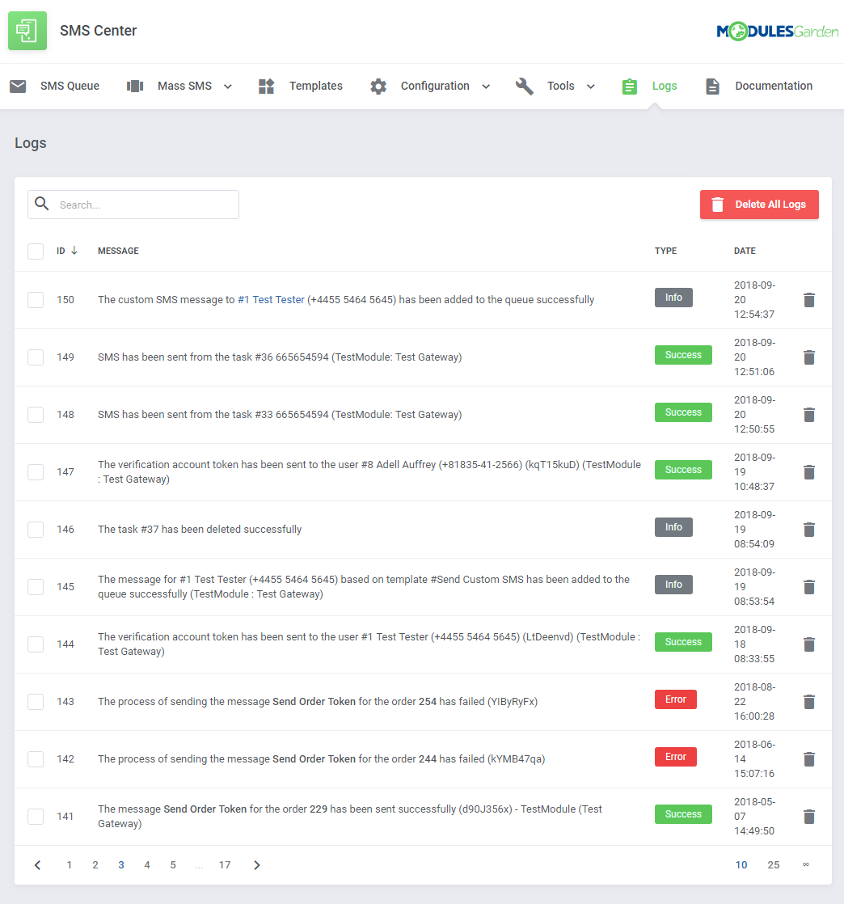This screenshot has height=904, width=844.
Task: Delete log entry 147 with trash icon
Action: pyautogui.click(x=808, y=472)
